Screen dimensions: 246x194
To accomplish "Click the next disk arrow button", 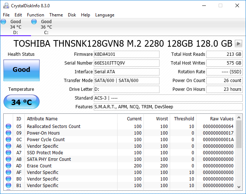I will (x=238, y=43).
